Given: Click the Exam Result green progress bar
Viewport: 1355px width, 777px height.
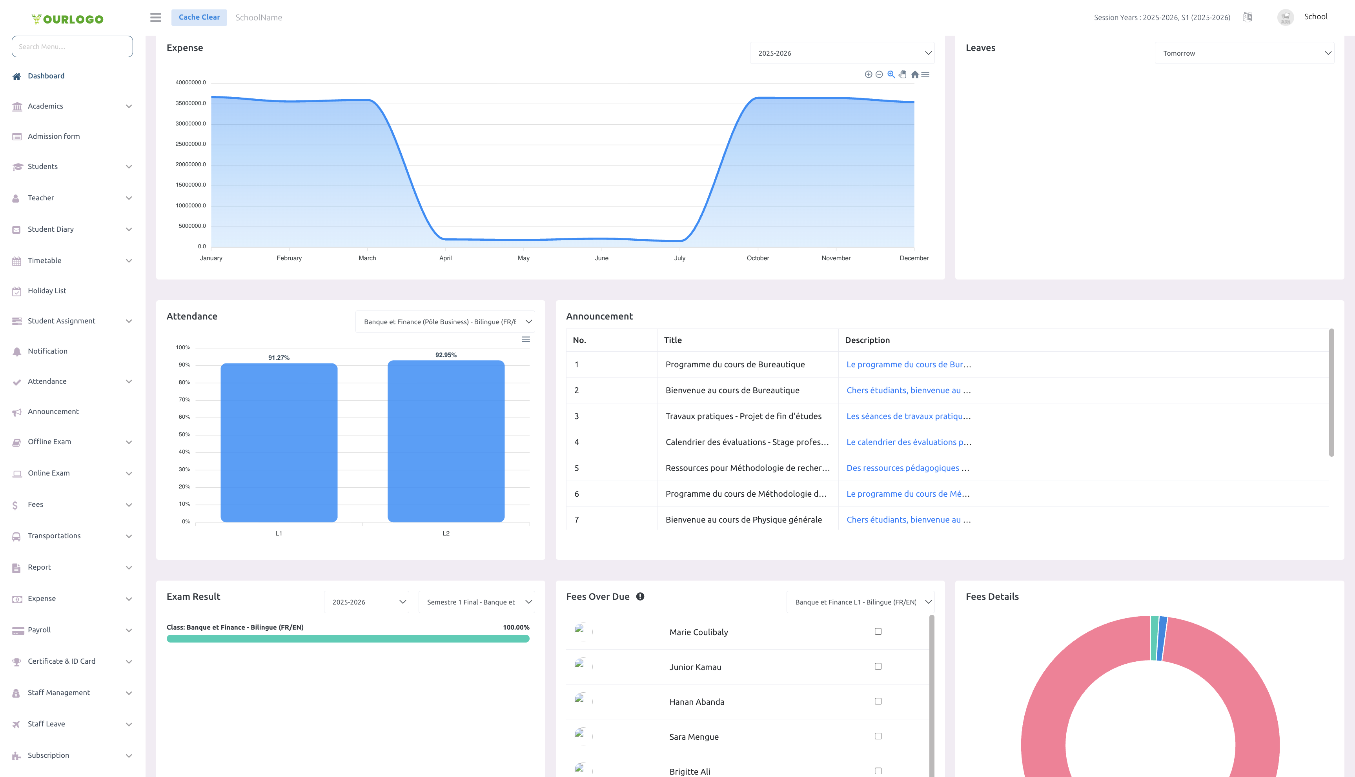Looking at the screenshot, I should [x=348, y=638].
